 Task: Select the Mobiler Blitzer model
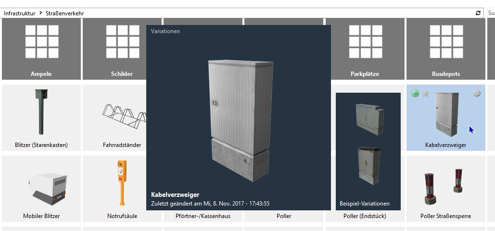coord(41,188)
